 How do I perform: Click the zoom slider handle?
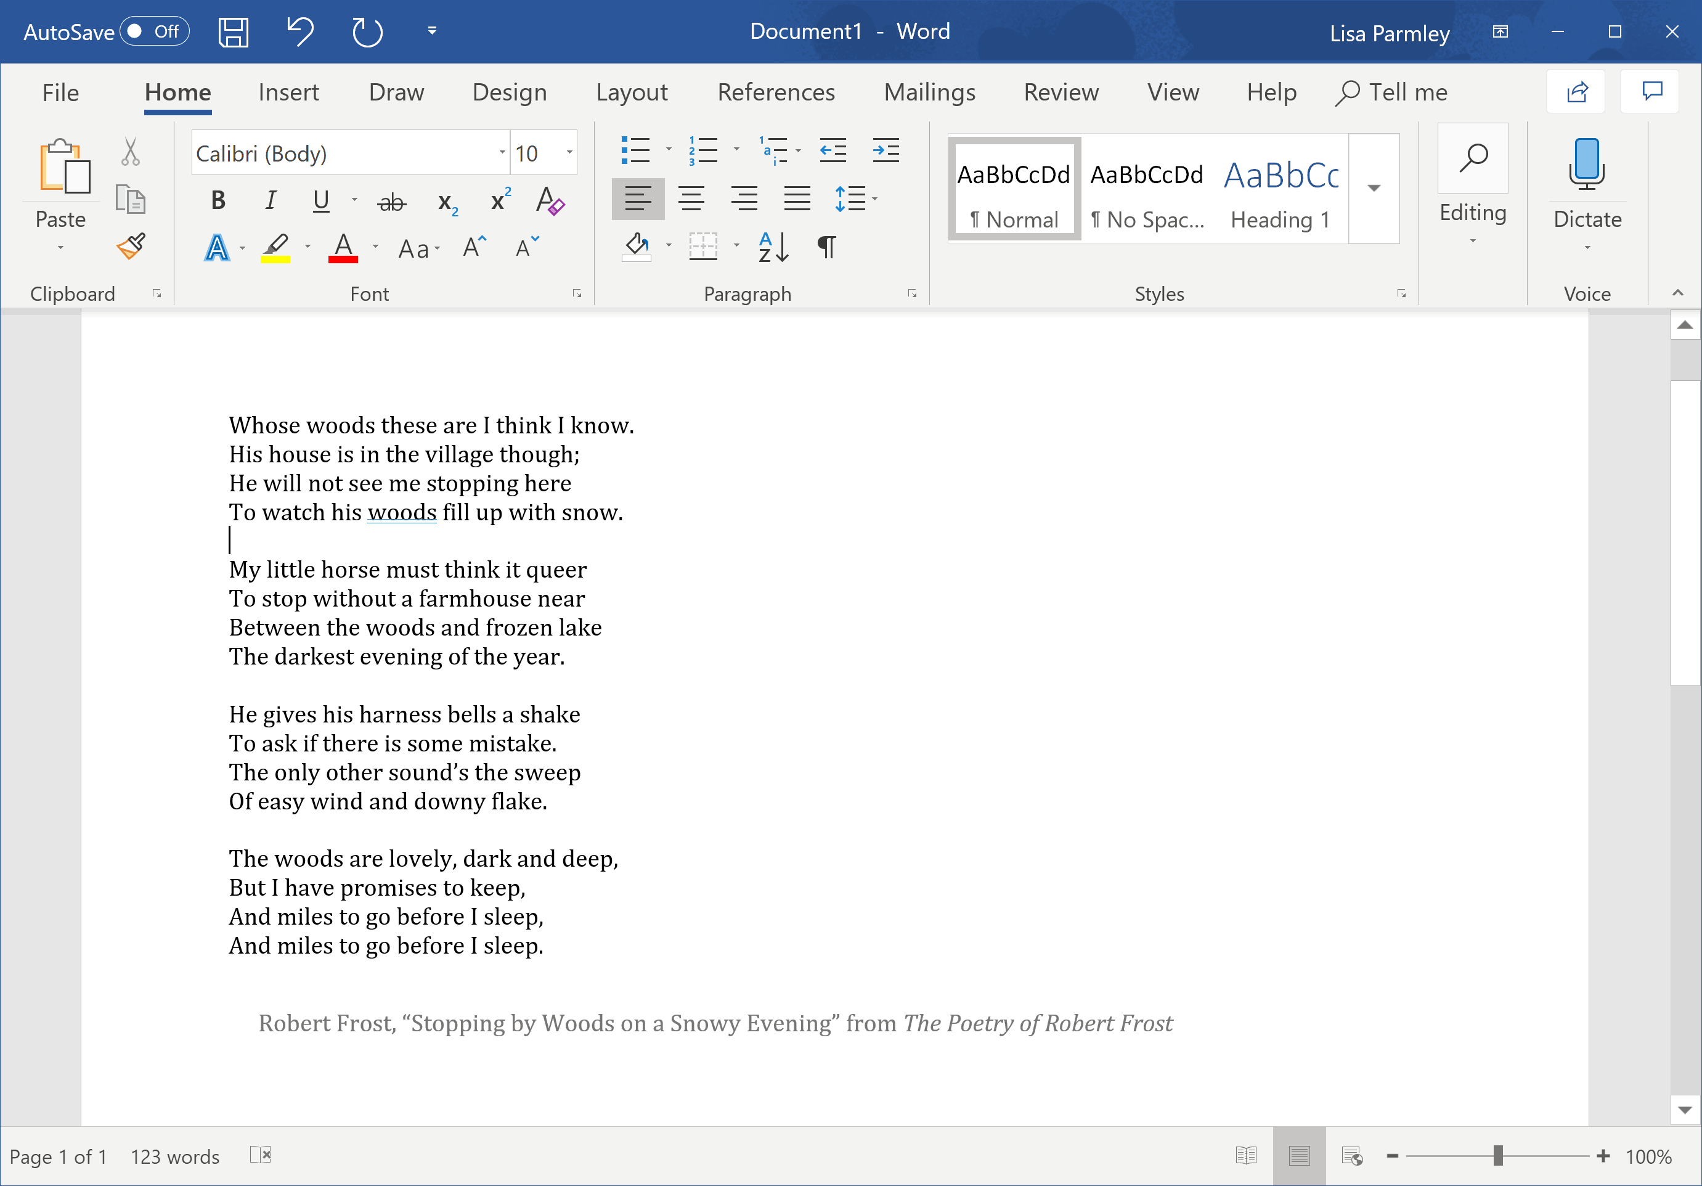[x=1498, y=1156]
